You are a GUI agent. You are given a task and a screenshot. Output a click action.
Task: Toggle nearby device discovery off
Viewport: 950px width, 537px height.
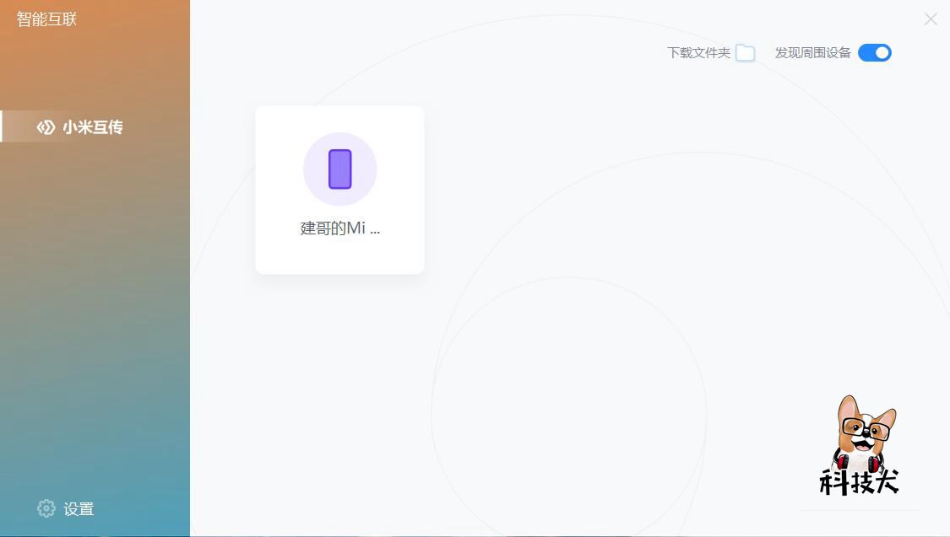pyautogui.click(x=875, y=52)
